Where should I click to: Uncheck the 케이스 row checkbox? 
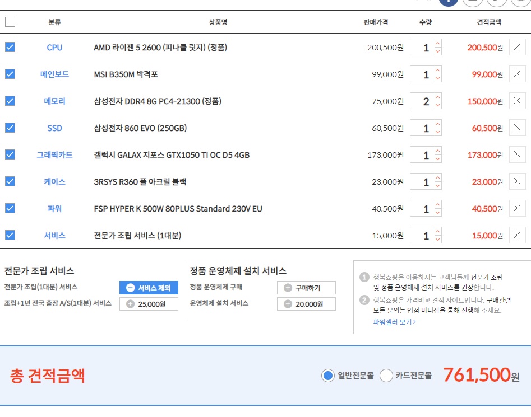(x=10, y=181)
